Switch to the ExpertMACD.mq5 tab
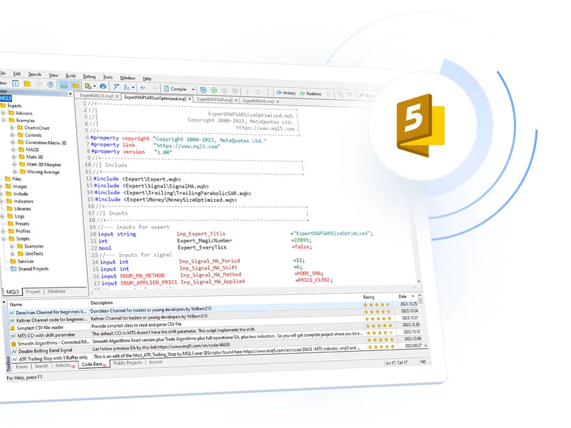This screenshot has width=571, height=428. (96, 96)
